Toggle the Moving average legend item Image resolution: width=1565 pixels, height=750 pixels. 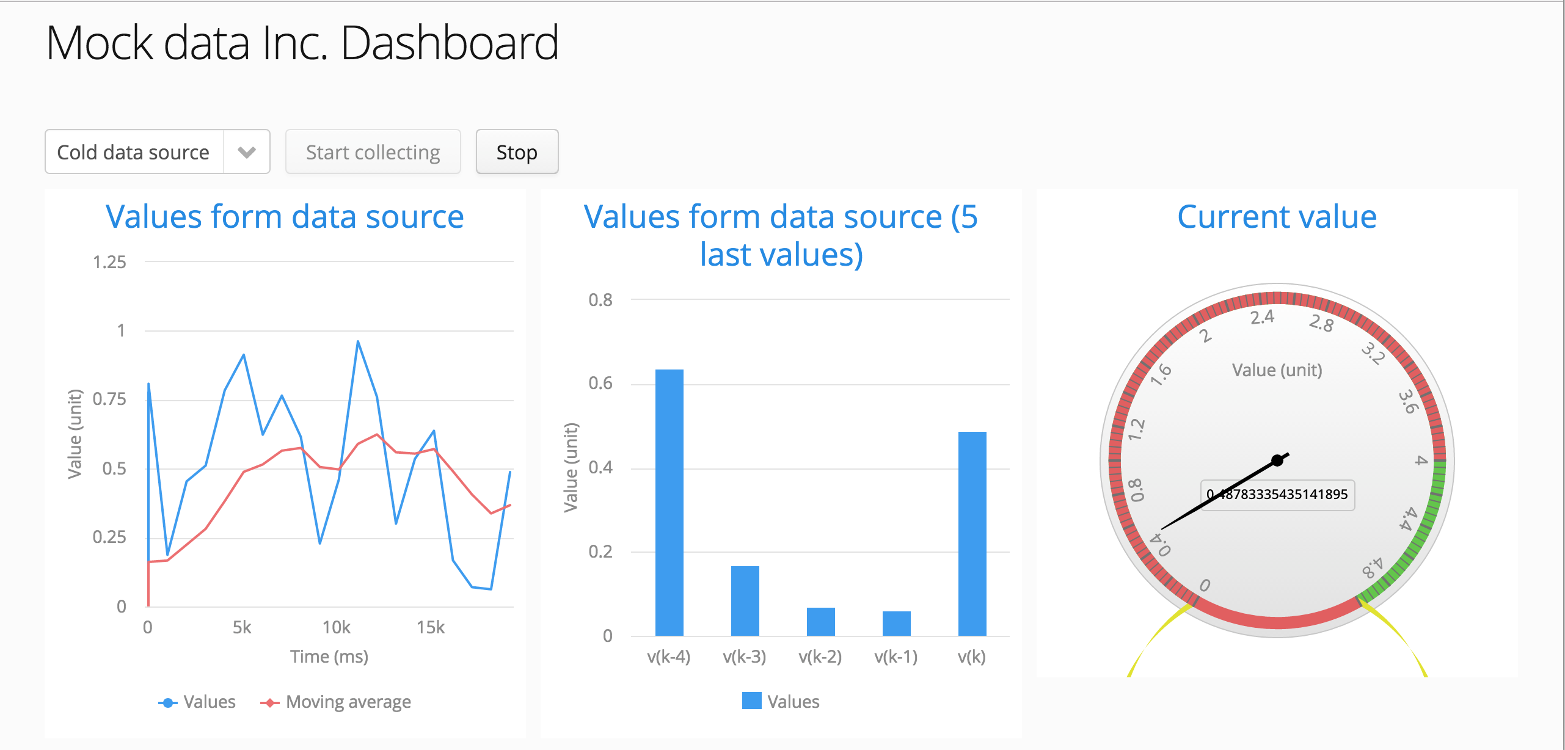[335, 702]
